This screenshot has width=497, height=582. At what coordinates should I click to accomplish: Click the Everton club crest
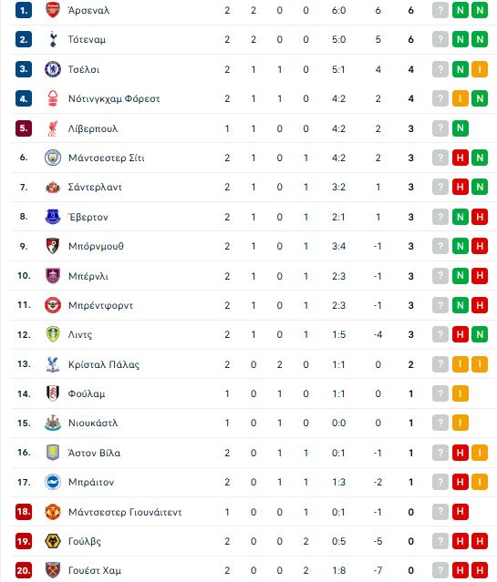[x=53, y=217]
